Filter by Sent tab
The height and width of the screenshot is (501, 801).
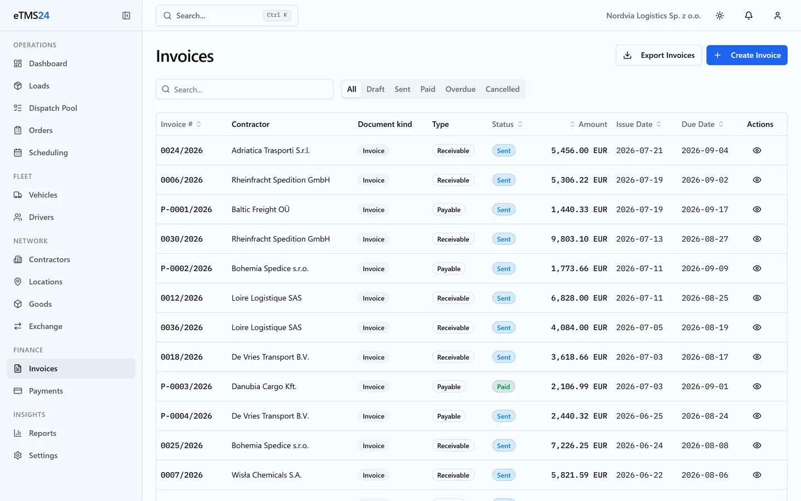(x=402, y=89)
